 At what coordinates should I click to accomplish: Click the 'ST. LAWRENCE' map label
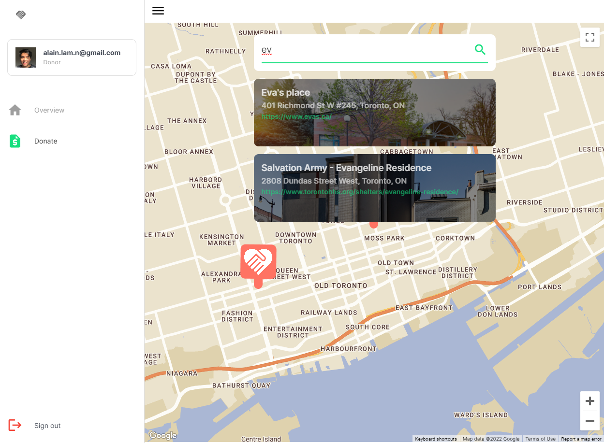click(x=411, y=272)
